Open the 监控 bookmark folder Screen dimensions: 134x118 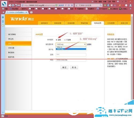[71, 9]
